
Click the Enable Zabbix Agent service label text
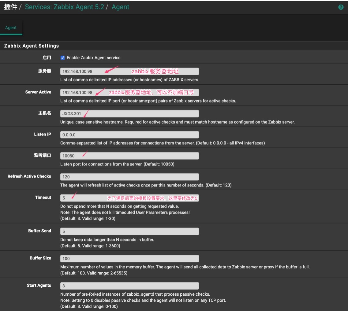[x=94, y=58]
